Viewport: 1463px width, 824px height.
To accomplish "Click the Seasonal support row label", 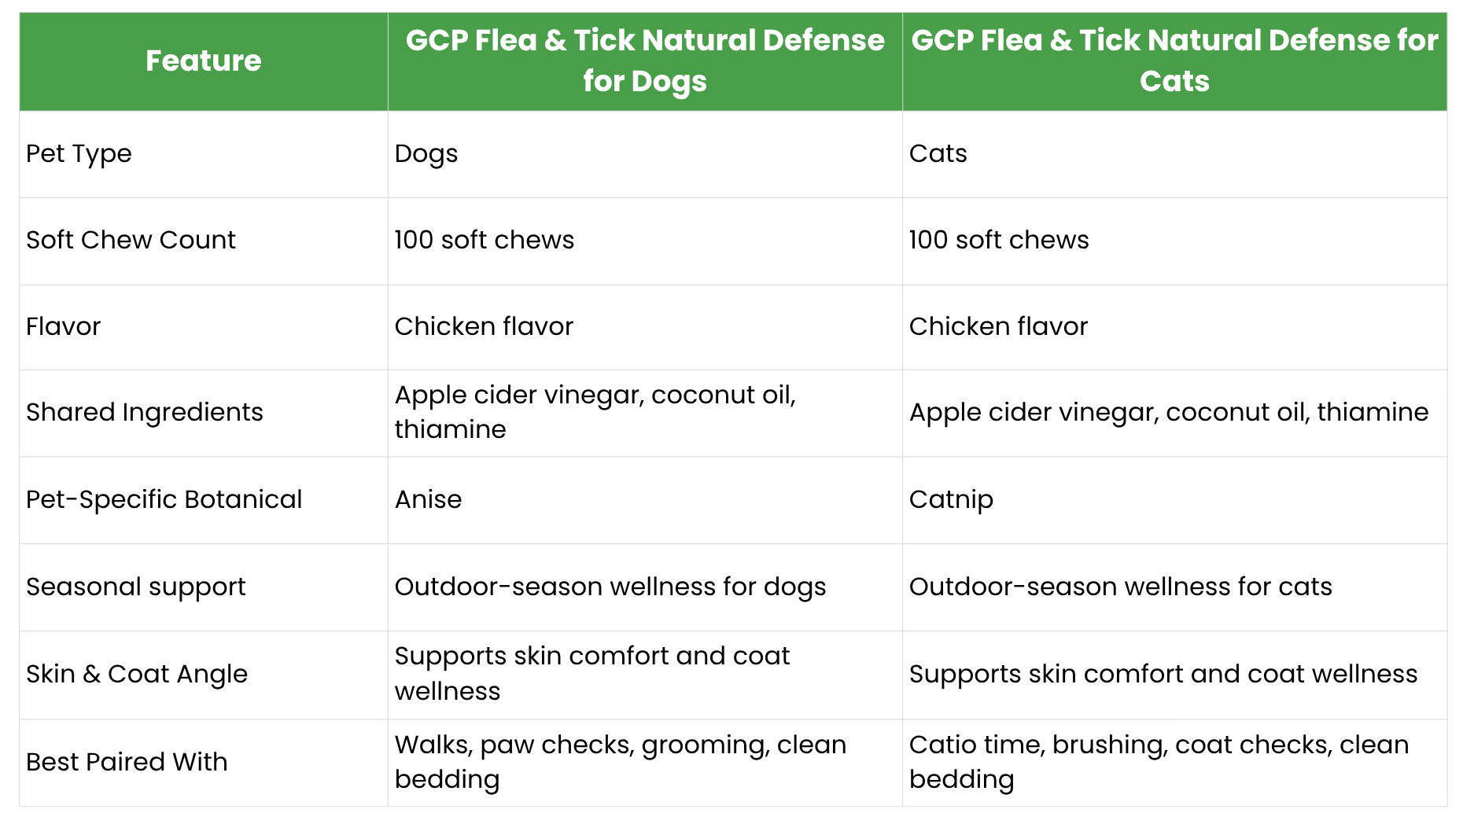I will (x=136, y=587).
